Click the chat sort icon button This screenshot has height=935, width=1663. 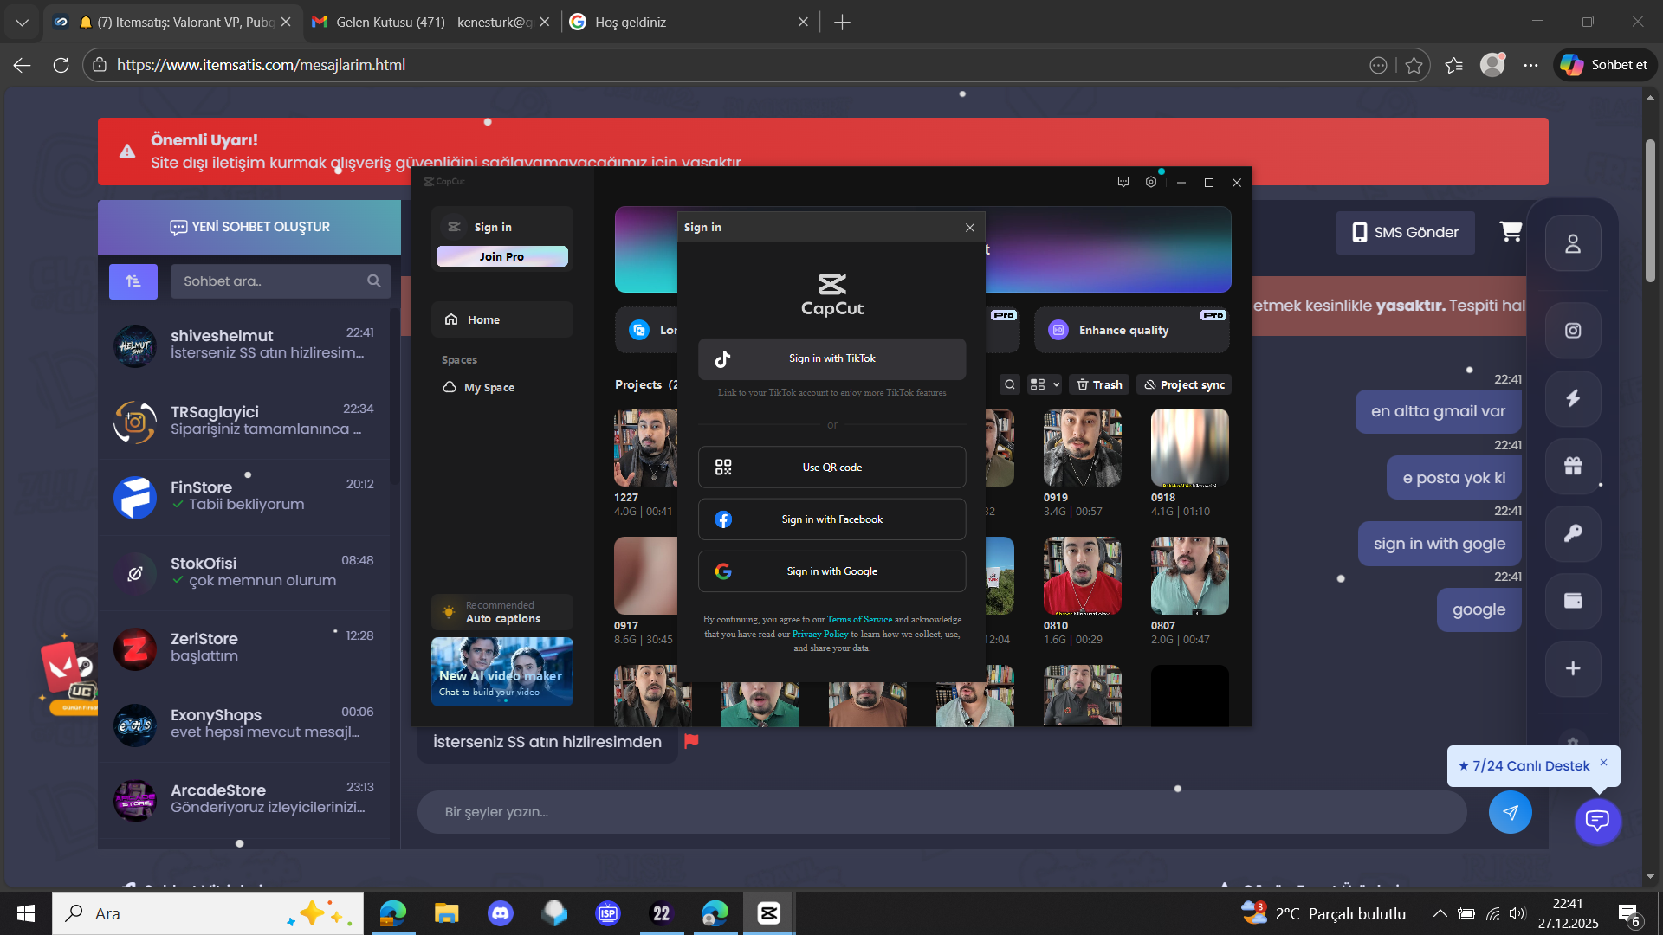pyautogui.click(x=133, y=281)
